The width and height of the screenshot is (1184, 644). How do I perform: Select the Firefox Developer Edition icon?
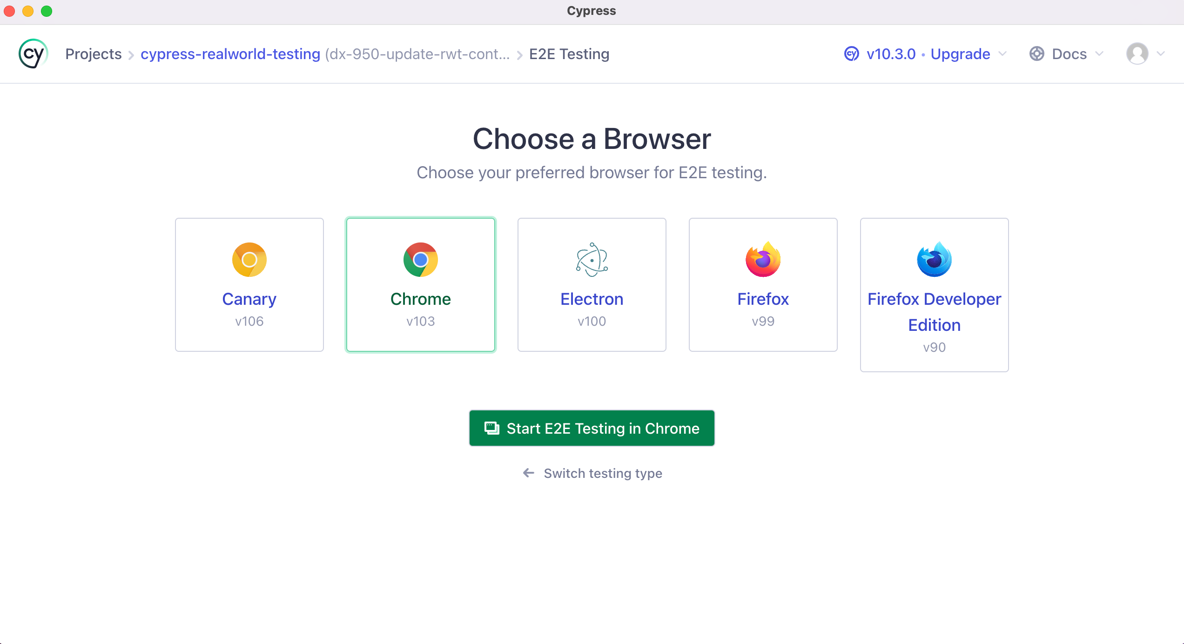[934, 260]
